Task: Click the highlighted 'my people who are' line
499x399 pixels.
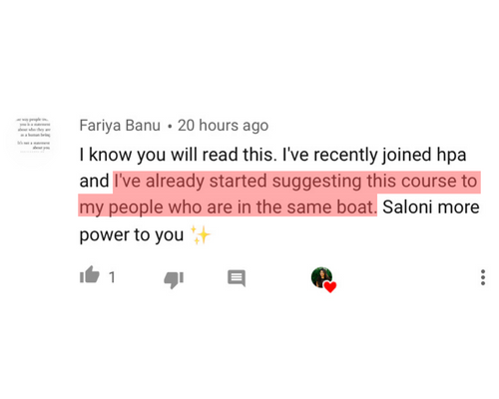Action: click(x=157, y=207)
